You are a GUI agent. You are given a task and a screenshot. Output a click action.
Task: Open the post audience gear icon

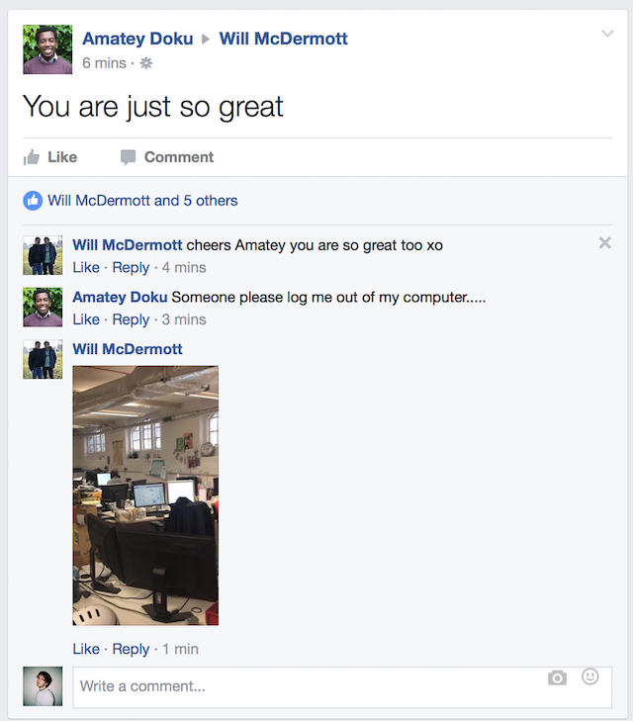(x=145, y=63)
